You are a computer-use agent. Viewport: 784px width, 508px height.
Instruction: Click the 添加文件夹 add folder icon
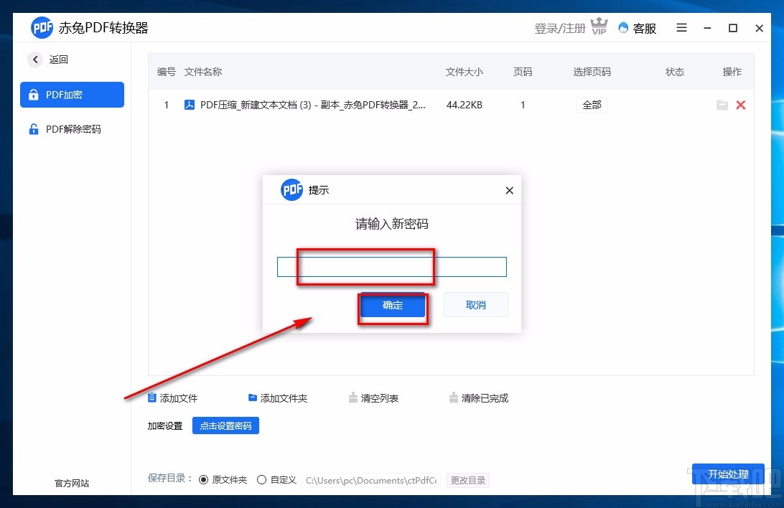pyautogui.click(x=253, y=398)
